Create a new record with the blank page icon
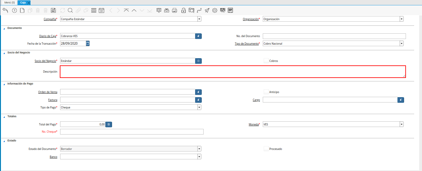Screen dimensions: 422x171 click(x=22, y=10)
